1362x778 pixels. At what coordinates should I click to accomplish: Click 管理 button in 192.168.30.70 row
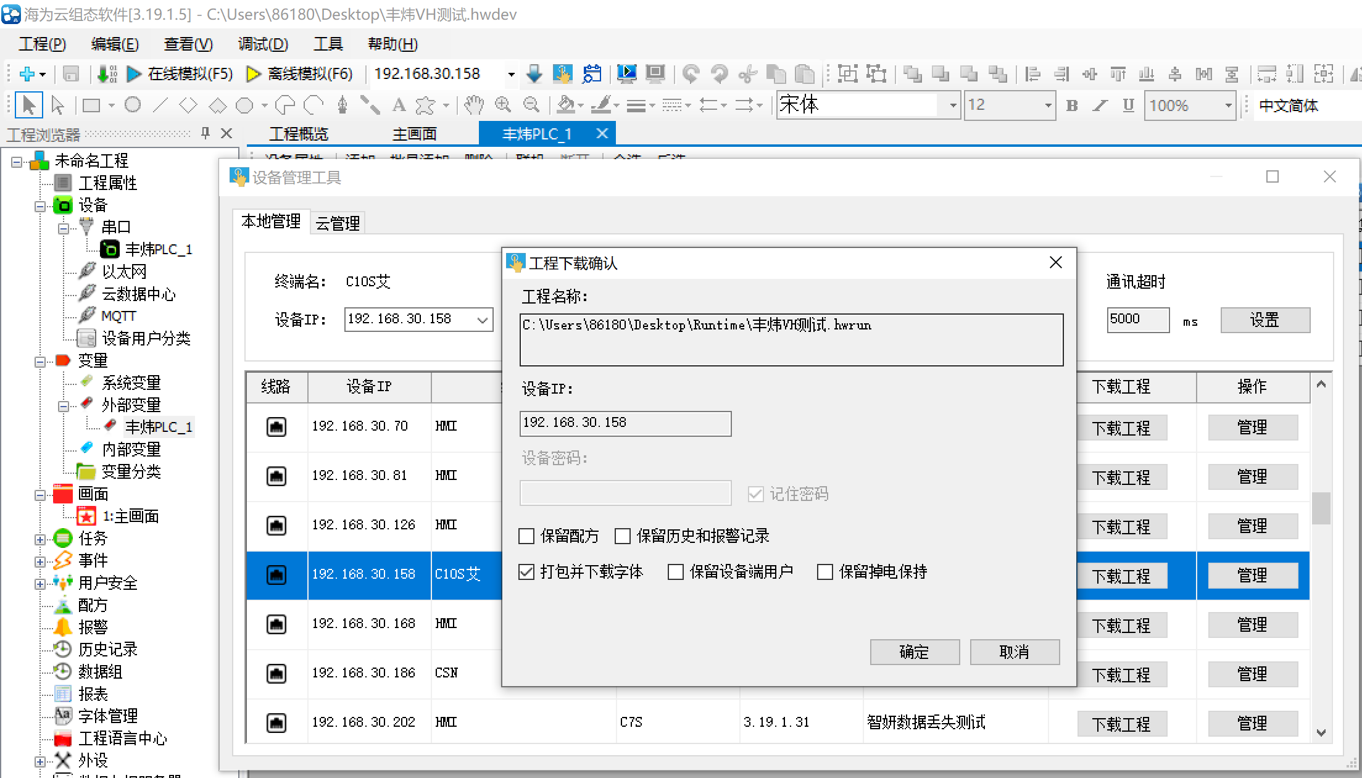1253,428
